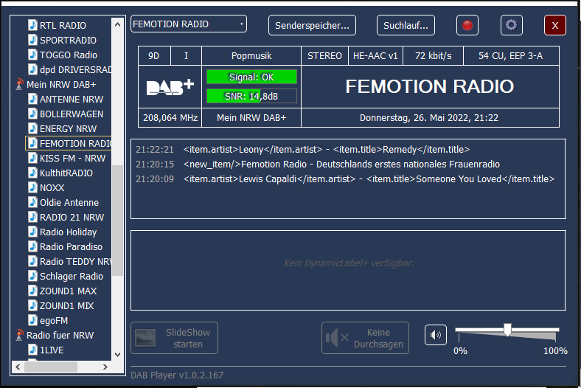Click the 54 CU, EEP 3-A cell
This screenshot has width=581, height=388.
pyautogui.click(x=511, y=56)
